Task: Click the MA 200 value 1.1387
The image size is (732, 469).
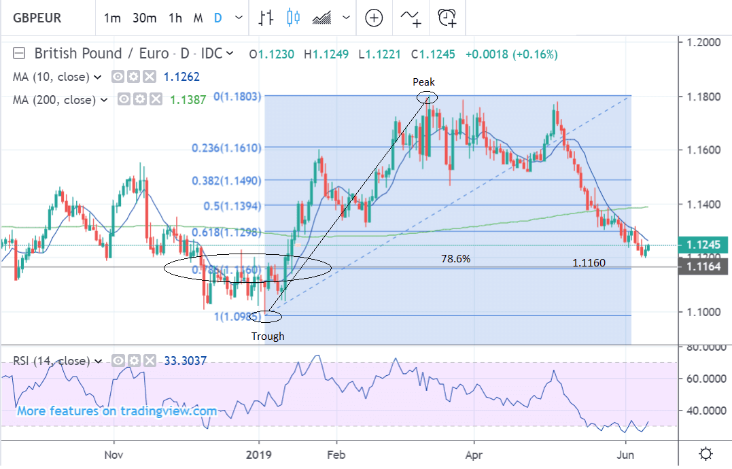Action: 188,100
